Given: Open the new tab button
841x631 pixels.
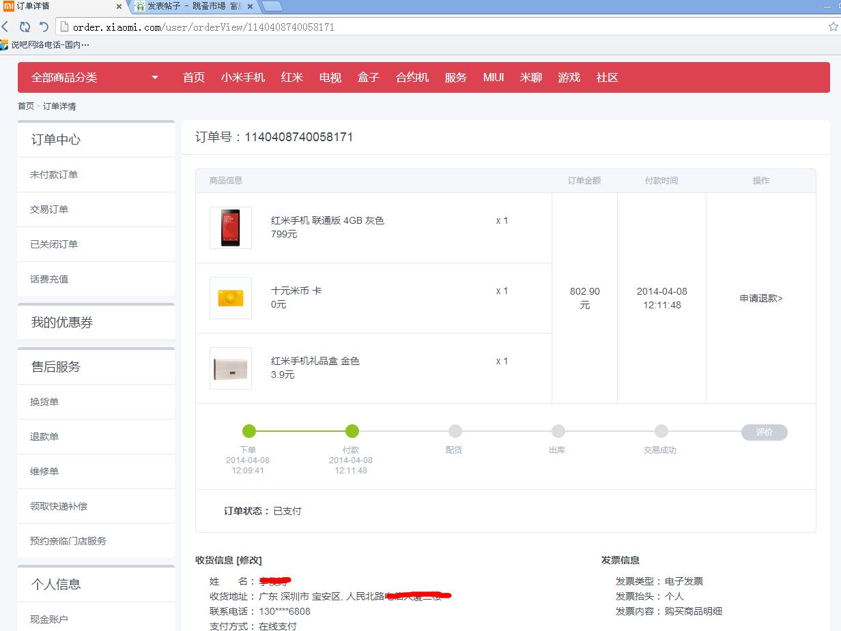Looking at the screenshot, I should (x=272, y=6).
